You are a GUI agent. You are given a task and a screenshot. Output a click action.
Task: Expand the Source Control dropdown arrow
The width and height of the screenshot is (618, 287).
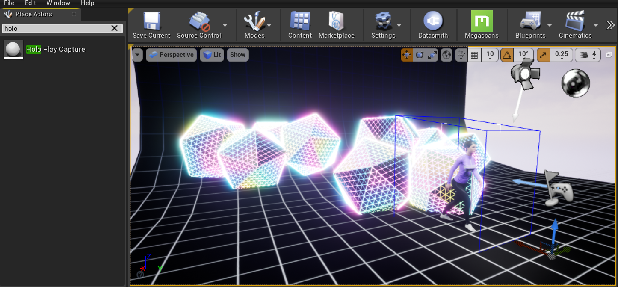tap(225, 25)
